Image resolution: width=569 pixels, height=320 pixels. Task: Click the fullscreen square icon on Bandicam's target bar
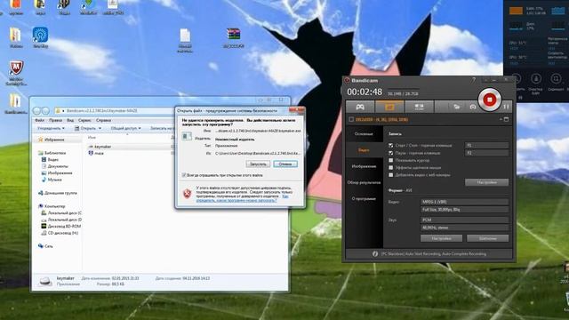click(506, 119)
